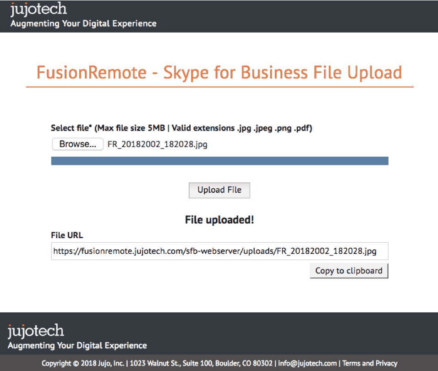438x371 pixels.
Task: Click the jujotech logo in the footer
Action: pyautogui.click(x=36, y=331)
